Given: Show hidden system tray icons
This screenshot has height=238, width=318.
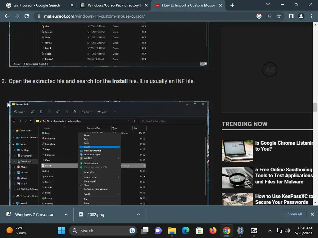Looking at the screenshot, I should 270,231.
